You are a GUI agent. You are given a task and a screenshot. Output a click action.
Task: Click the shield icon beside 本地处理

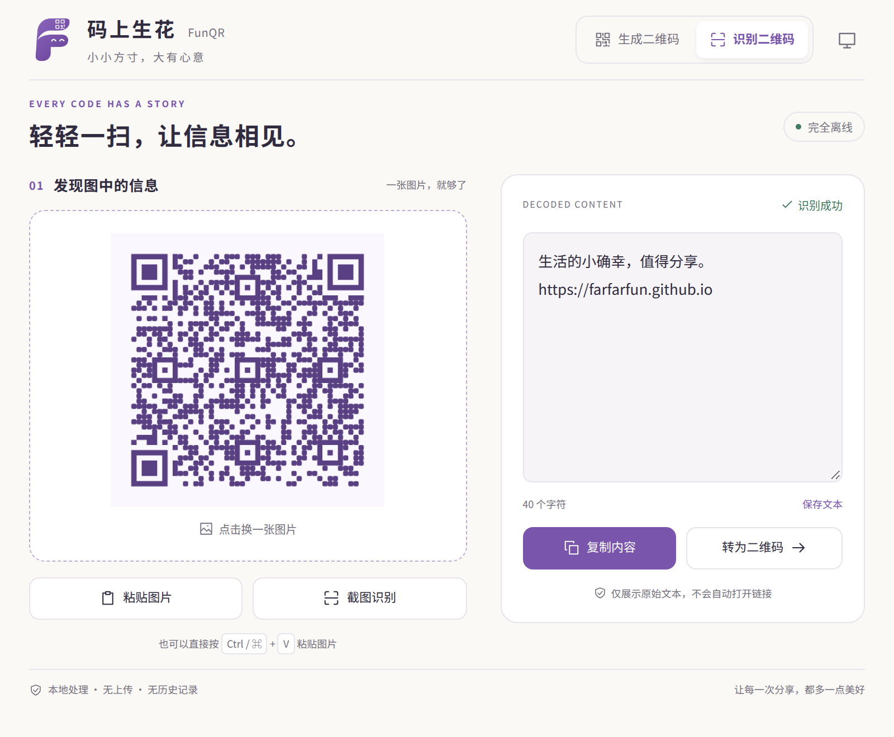pos(36,690)
